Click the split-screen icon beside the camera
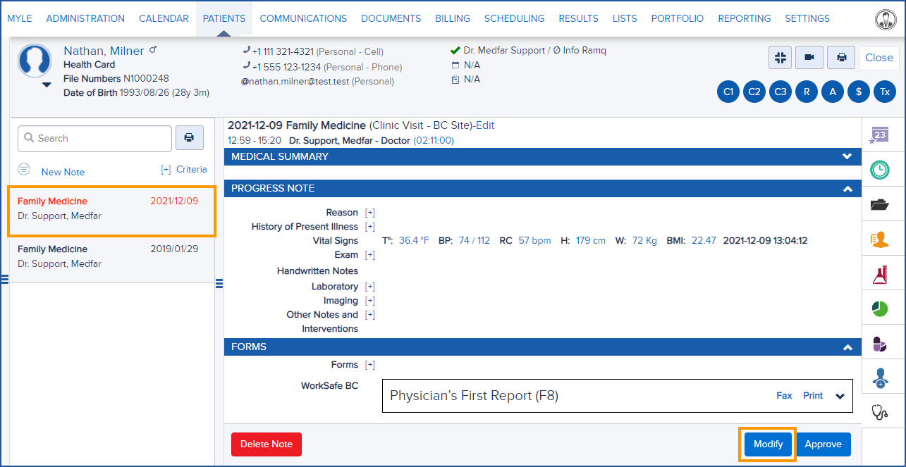 tap(780, 57)
